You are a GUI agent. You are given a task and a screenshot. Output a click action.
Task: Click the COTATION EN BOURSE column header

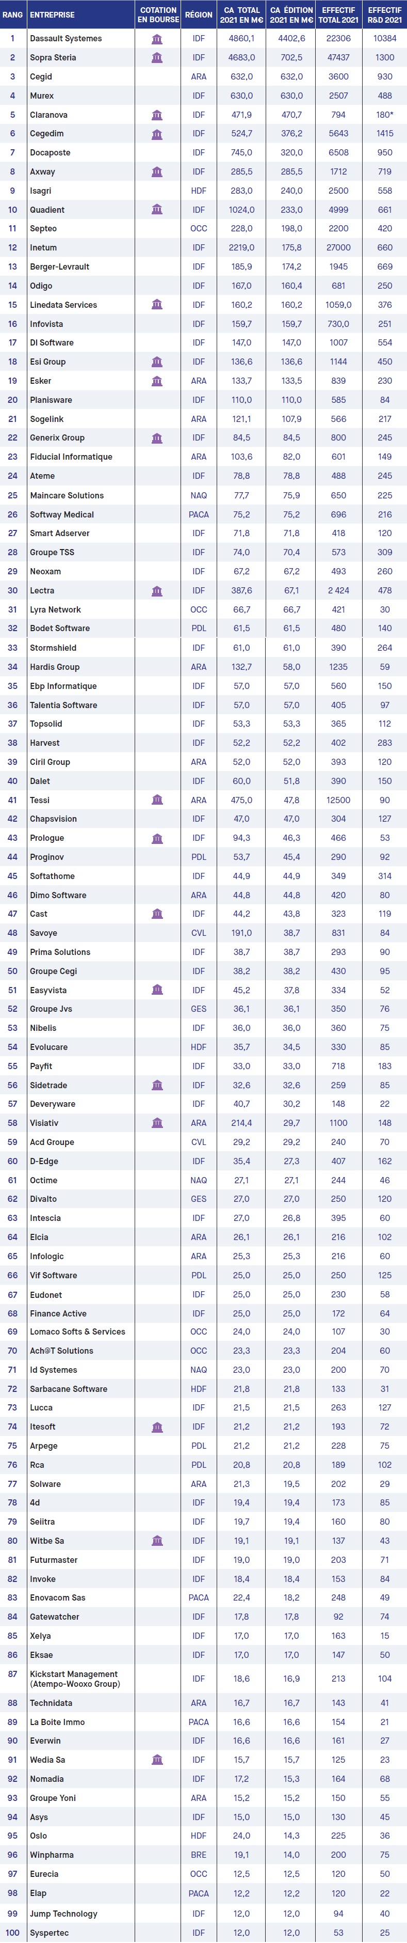(158, 14)
